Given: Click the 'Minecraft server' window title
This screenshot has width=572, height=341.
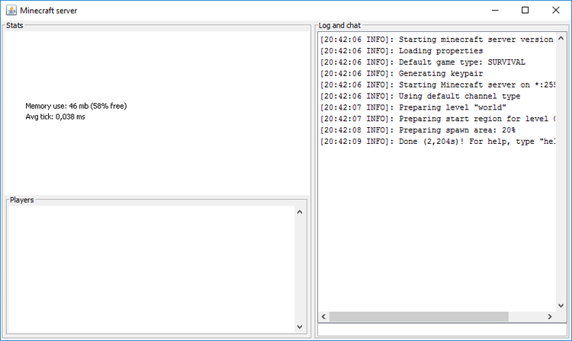Looking at the screenshot, I should [49, 11].
